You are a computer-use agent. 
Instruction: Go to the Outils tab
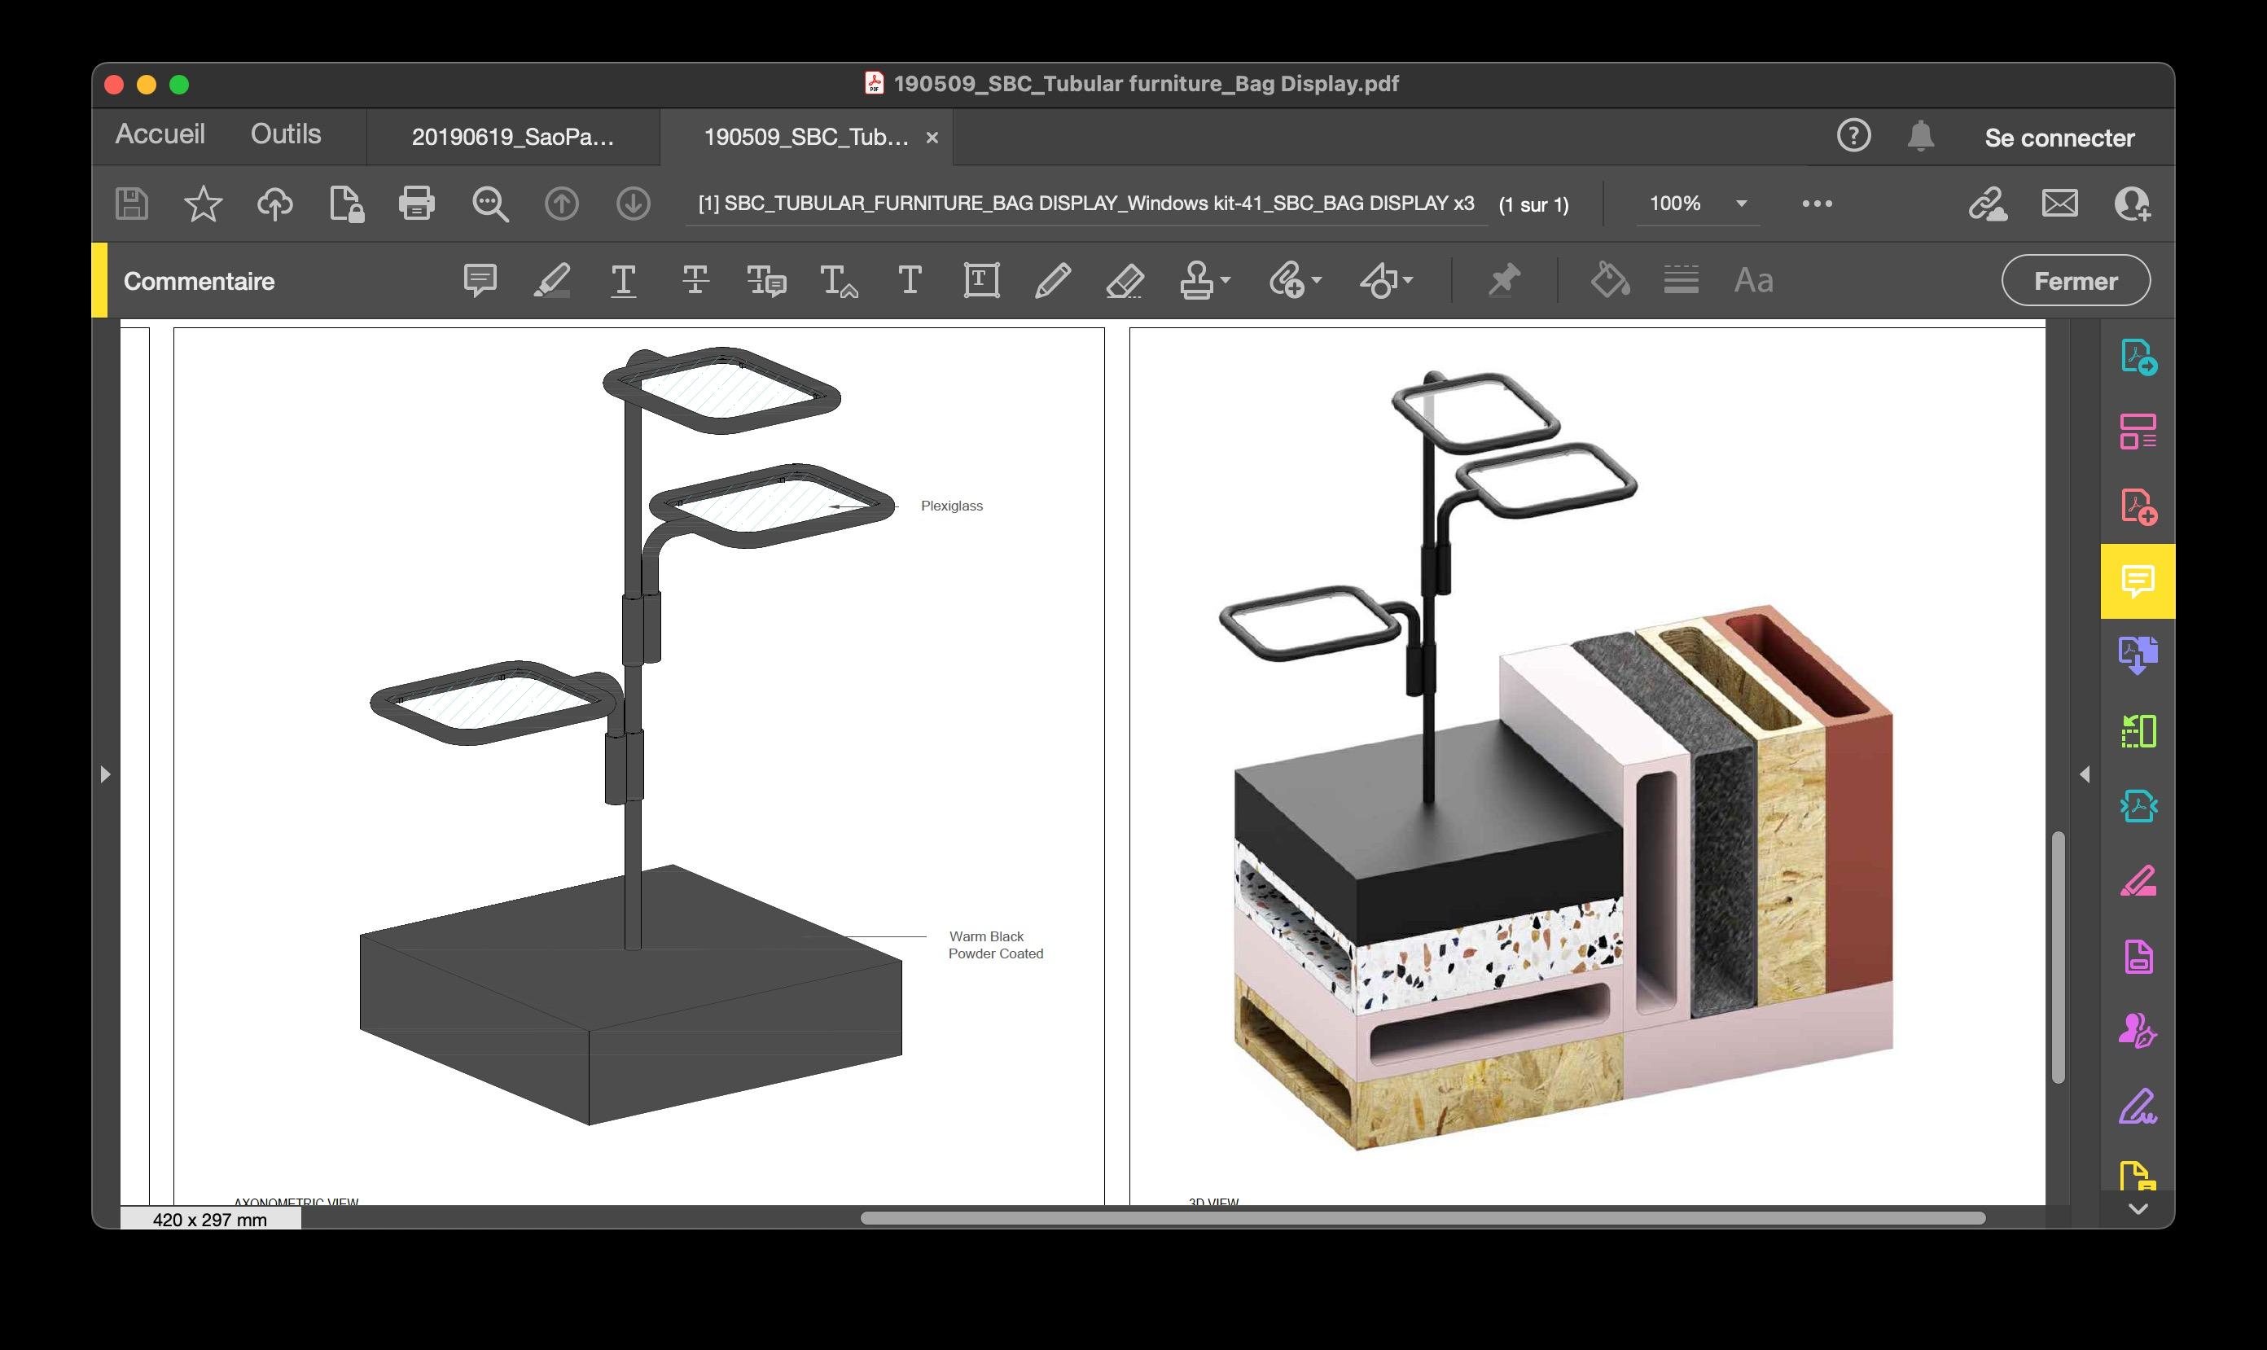point(286,134)
